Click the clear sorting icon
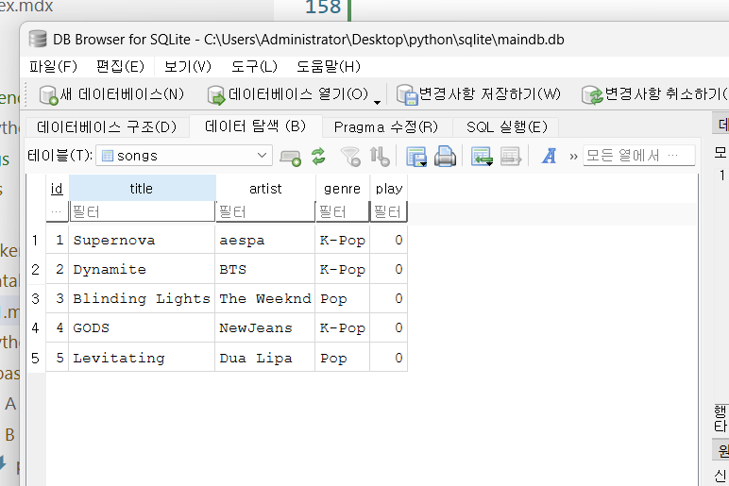The image size is (729, 486). [379, 156]
